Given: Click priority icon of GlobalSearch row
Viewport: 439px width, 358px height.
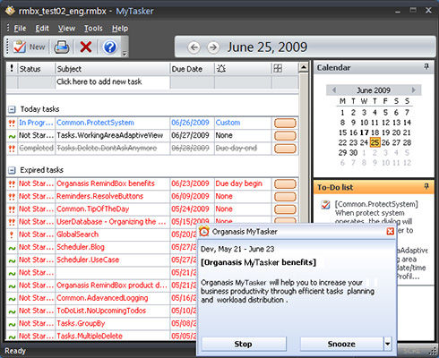Looking at the screenshot, I should [12, 234].
